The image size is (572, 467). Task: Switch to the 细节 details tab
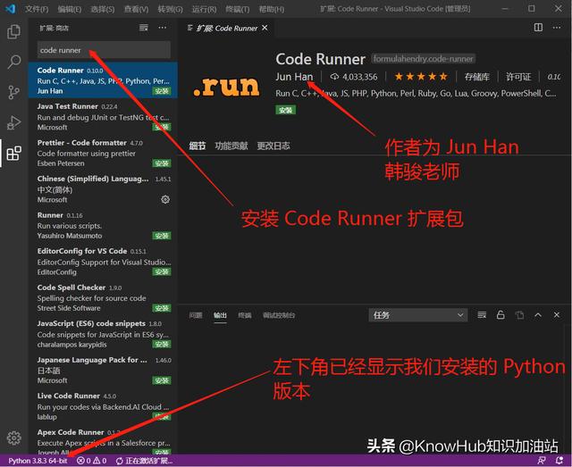click(198, 146)
